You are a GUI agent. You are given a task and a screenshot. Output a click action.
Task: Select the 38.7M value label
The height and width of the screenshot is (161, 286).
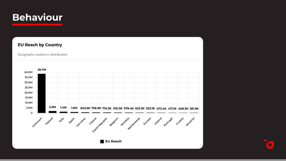42,70
